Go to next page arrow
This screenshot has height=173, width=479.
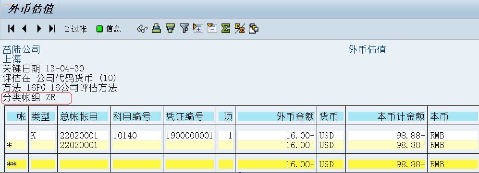pyautogui.click(x=39, y=29)
